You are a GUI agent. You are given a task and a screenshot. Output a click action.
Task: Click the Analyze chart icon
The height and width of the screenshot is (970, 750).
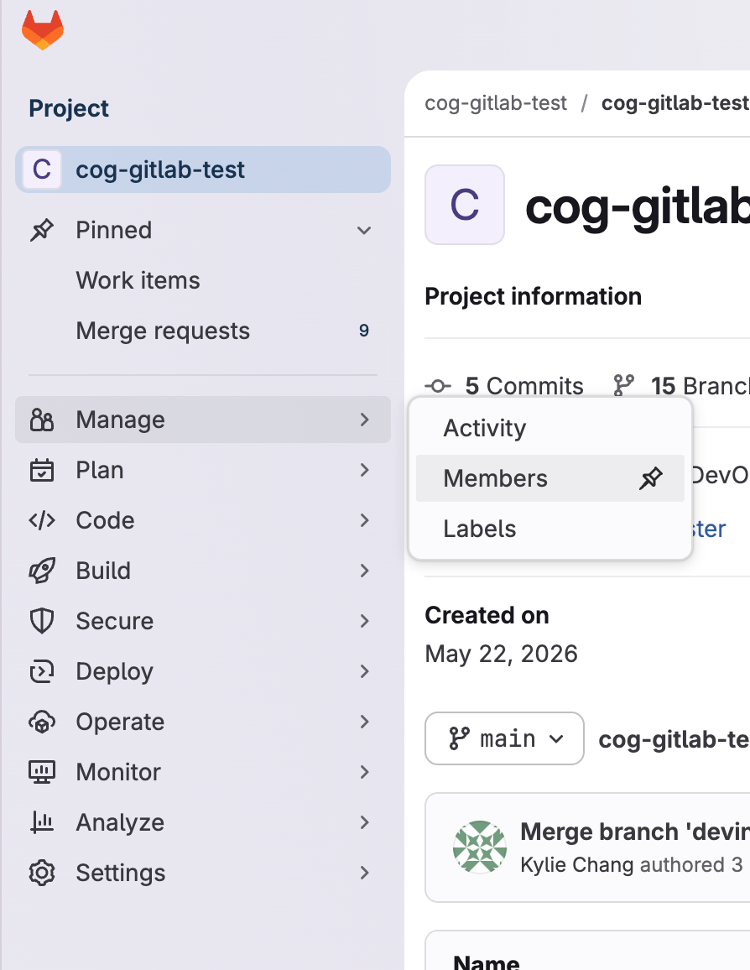point(42,822)
